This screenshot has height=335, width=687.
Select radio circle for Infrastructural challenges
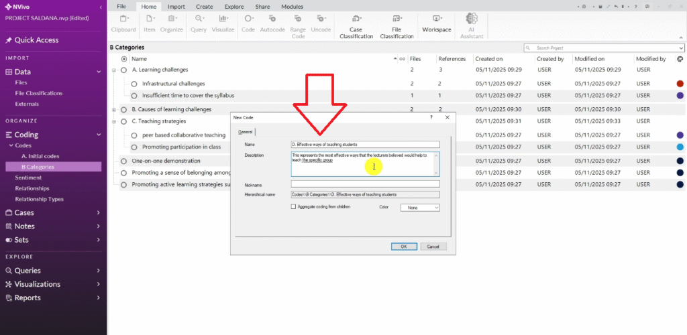click(x=134, y=84)
